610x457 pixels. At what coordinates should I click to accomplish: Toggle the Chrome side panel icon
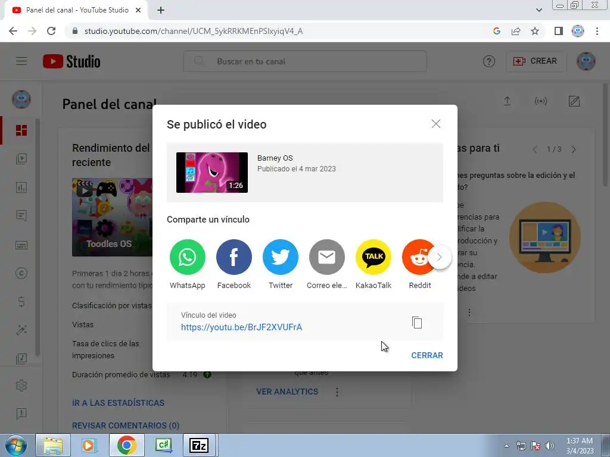pos(559,31)
